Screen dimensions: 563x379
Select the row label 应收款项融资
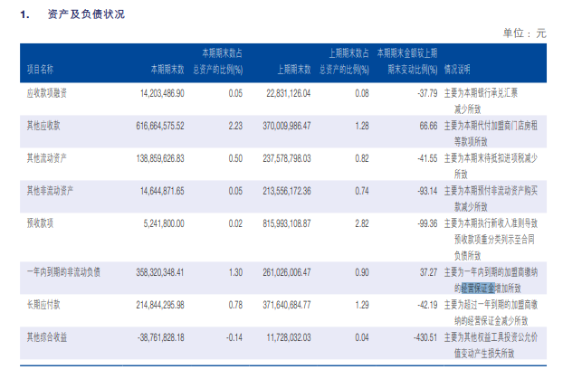[x=47, y=93]
